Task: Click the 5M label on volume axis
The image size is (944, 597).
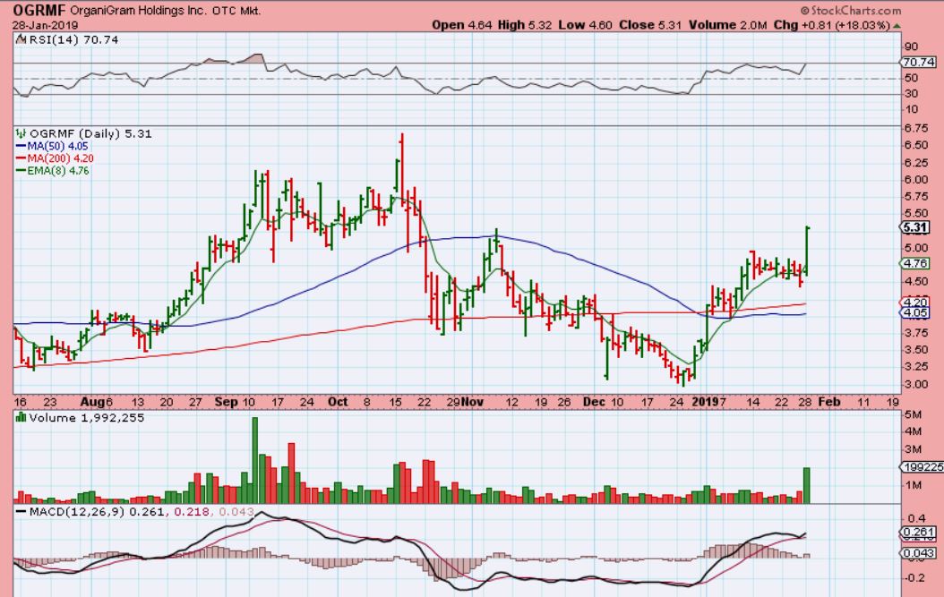Action: tap(914, 414)
